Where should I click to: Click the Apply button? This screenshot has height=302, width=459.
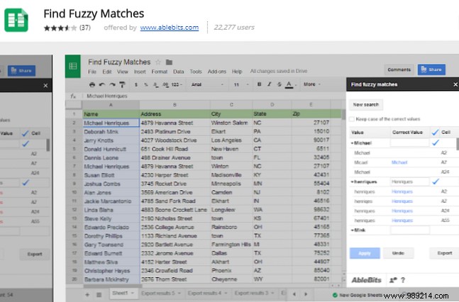(x=365, y=253)
